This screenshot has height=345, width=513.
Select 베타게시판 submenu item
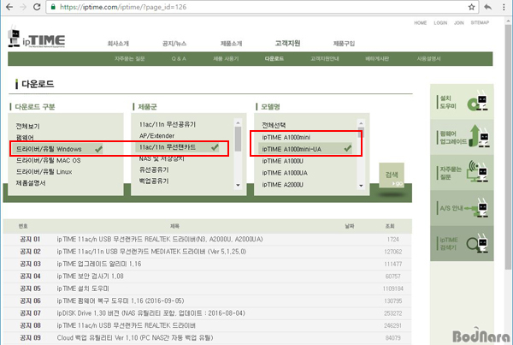377,59
